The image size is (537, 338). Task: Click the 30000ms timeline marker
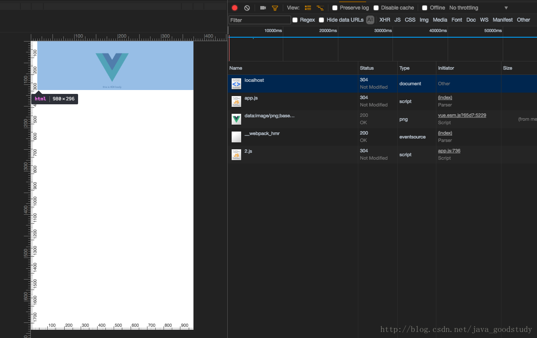[x=383, y=31]
